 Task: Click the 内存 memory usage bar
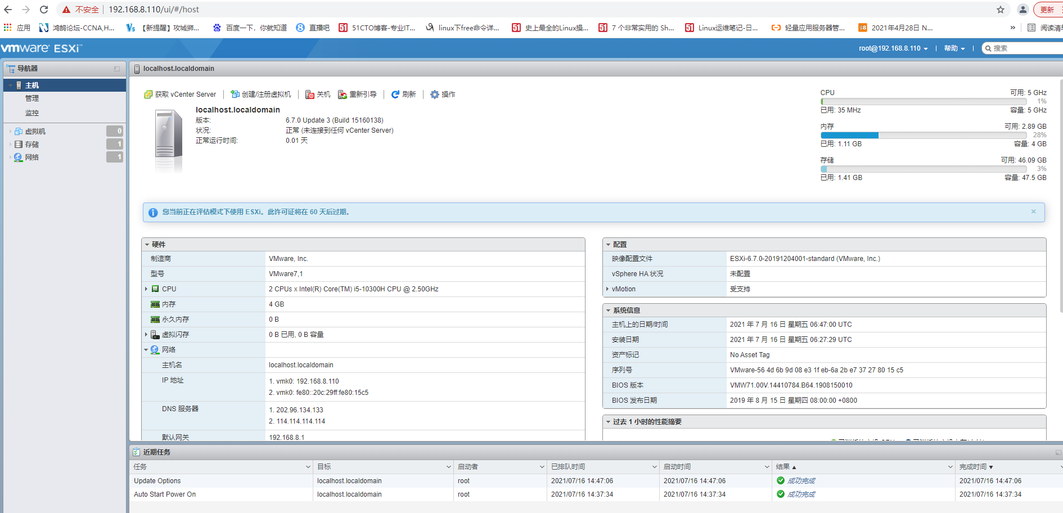923,136
